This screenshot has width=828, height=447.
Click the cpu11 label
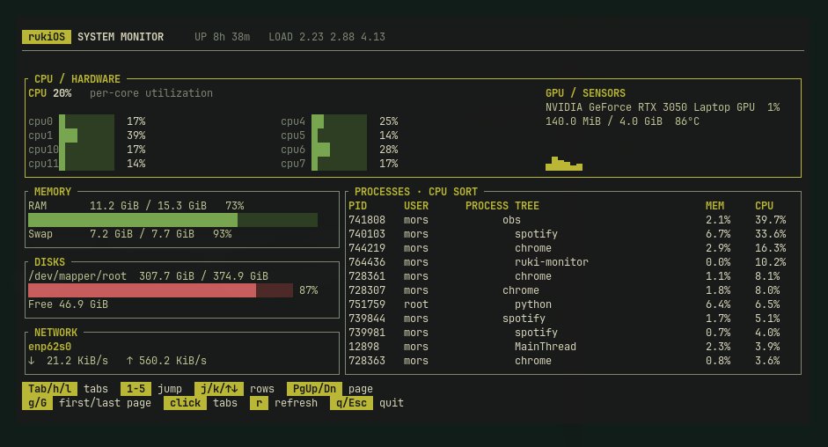click(43, 164)
